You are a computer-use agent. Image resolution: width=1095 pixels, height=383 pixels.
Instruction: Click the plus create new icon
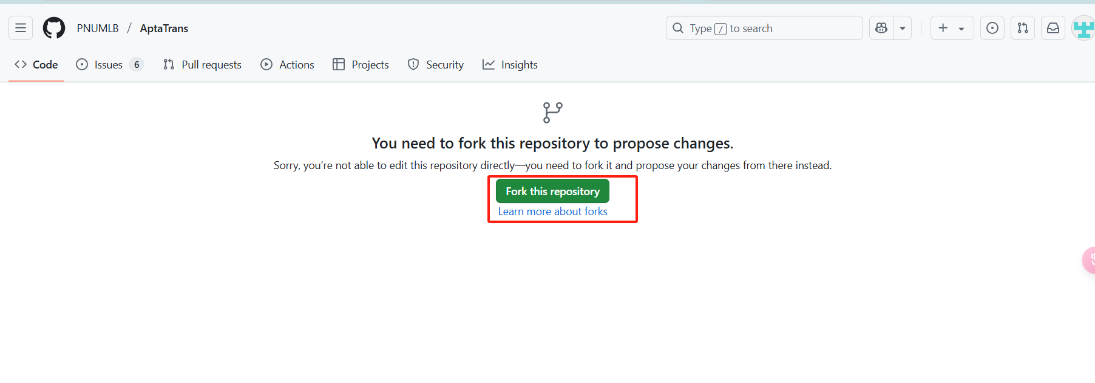tap(943, 28)
